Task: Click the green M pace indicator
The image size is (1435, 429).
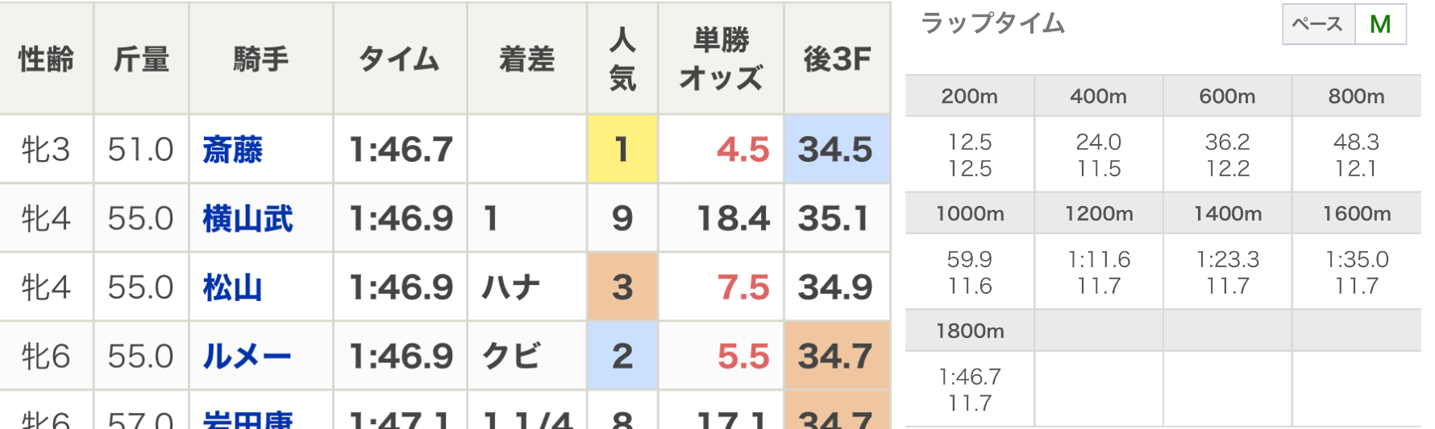Action: tap(1380, 24)
